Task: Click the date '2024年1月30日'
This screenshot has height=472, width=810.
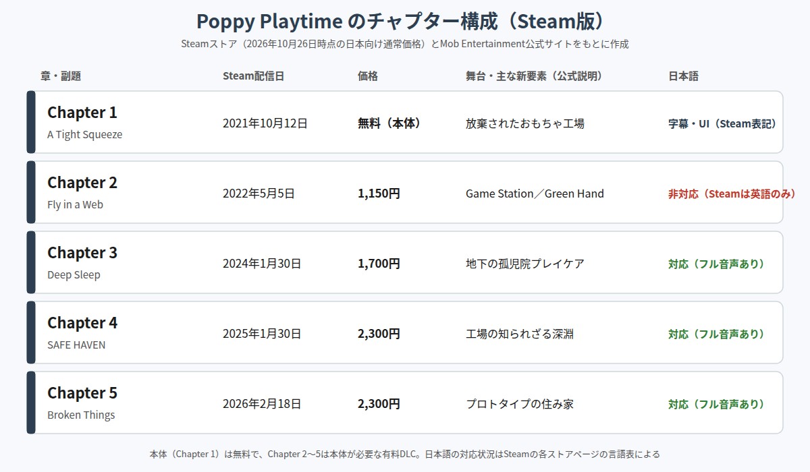Action: (262, 264)
